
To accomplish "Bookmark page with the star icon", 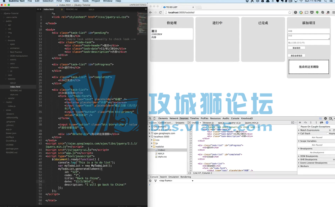I will click(x=290, y=12).
